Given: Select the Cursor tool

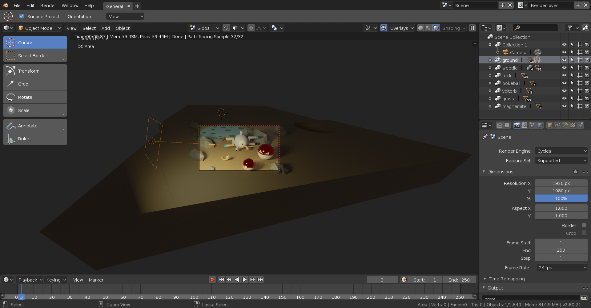Looking at the screenshot, I should coord(35,42).
